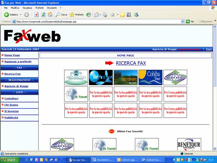The height and width of the screenshot is (163, 217).
Task: Open the Il Servizio link
Action: coord(11,111)
